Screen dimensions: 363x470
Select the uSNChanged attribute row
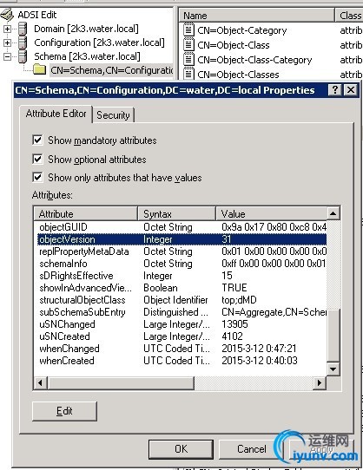(x=181, y=324)
